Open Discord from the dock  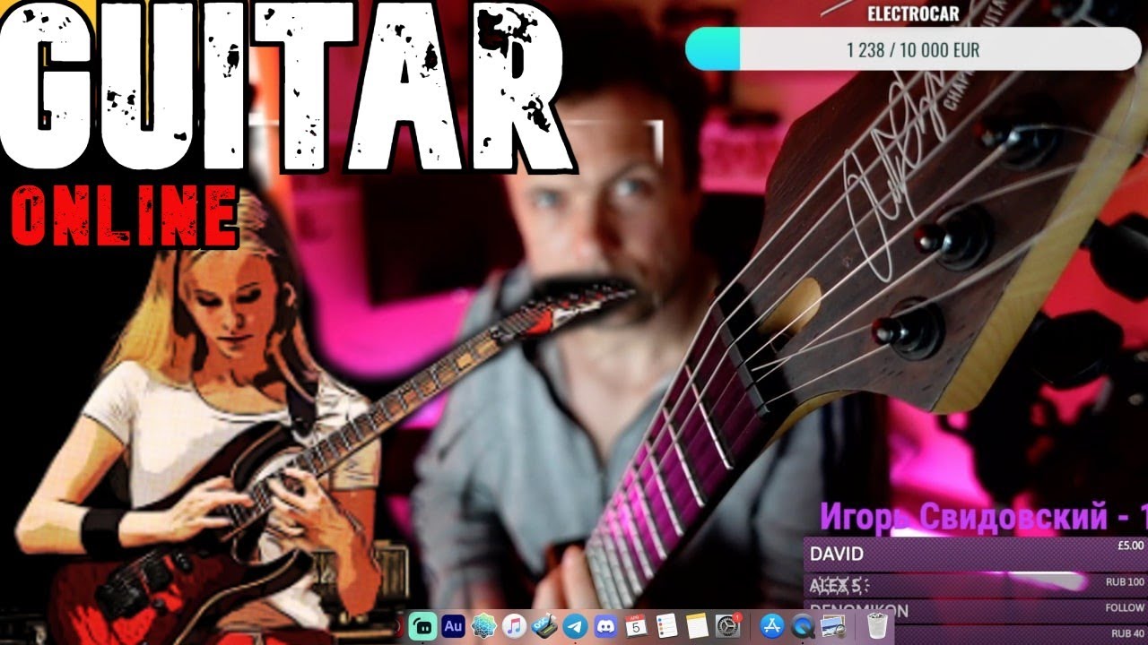coord(606,627)
